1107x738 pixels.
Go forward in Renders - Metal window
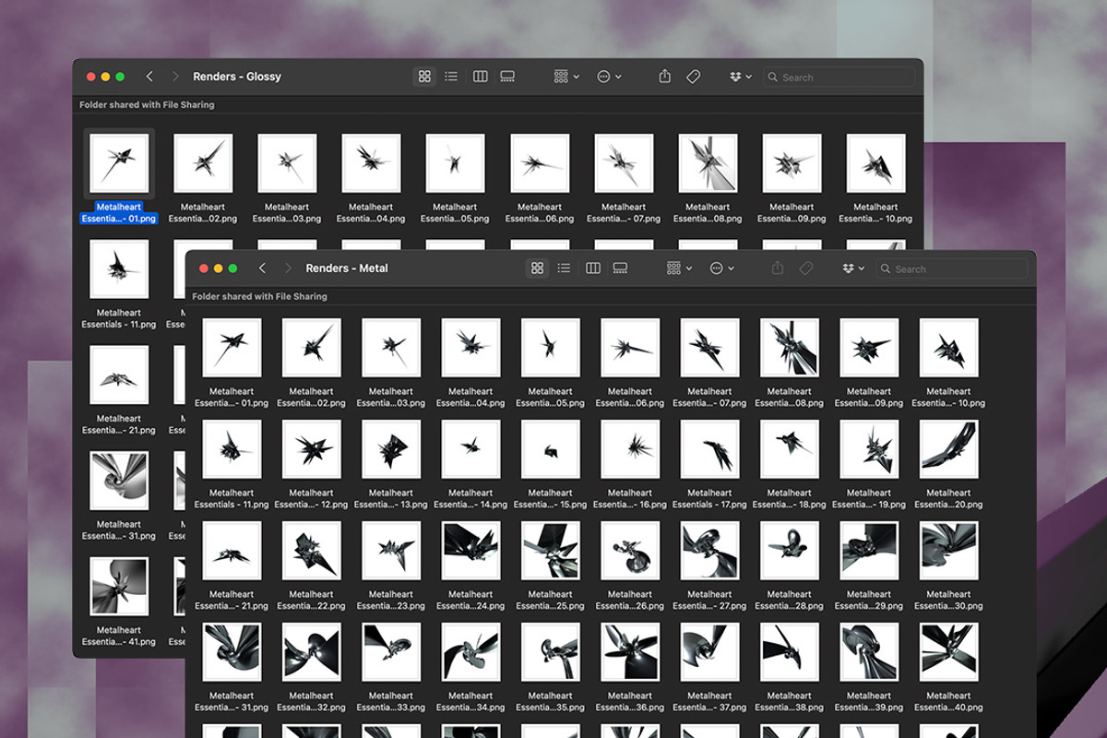pyautogui.click(x=288, y=268)
